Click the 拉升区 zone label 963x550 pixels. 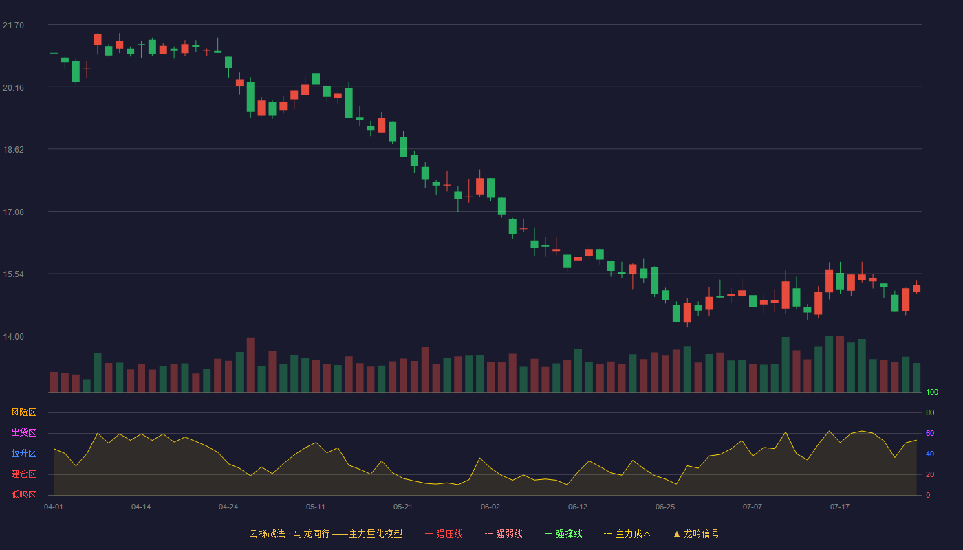pyautogui.click(x=23, y=454)
